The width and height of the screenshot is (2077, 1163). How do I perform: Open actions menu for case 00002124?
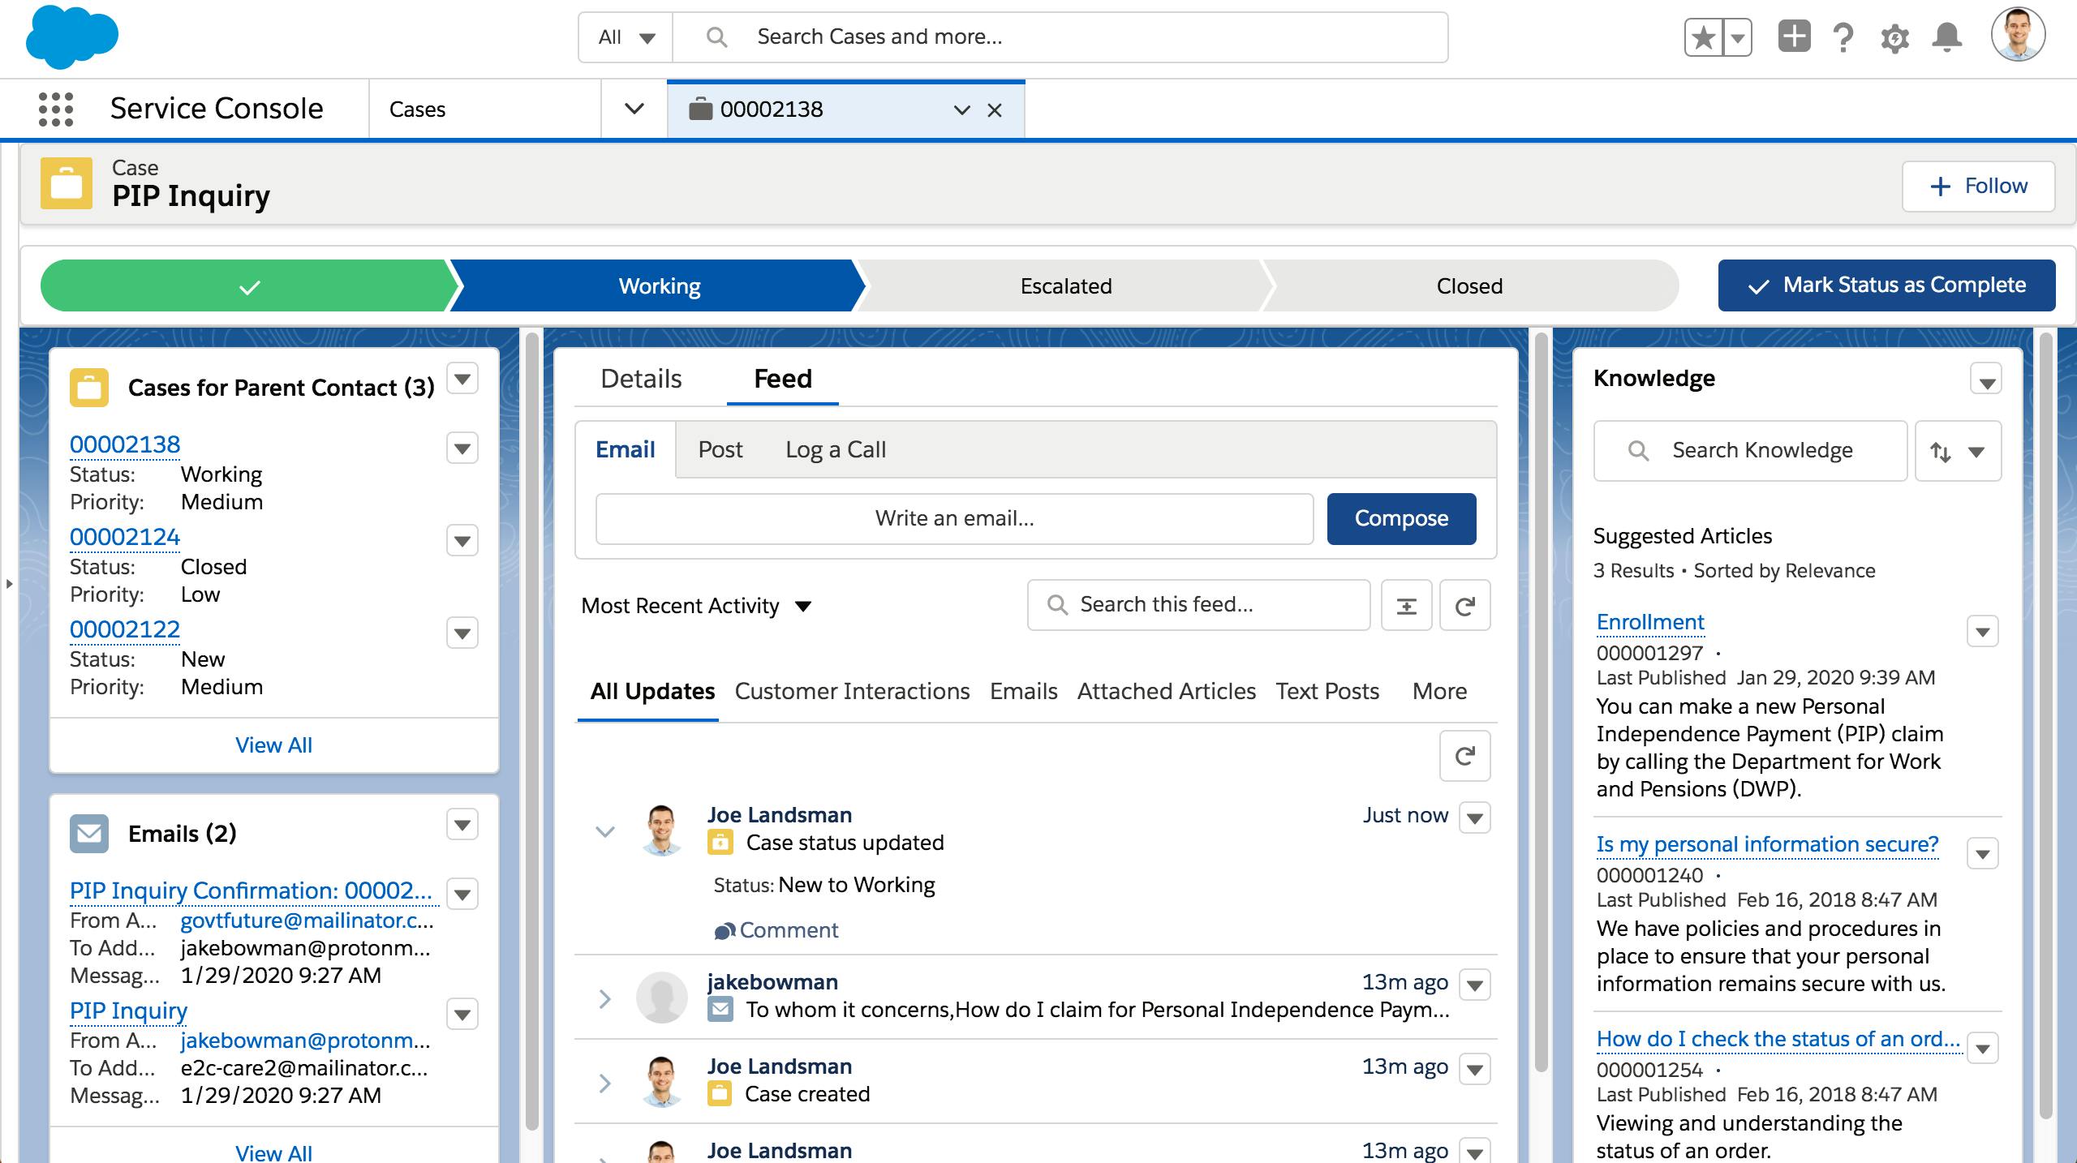(x=462, y=541)
